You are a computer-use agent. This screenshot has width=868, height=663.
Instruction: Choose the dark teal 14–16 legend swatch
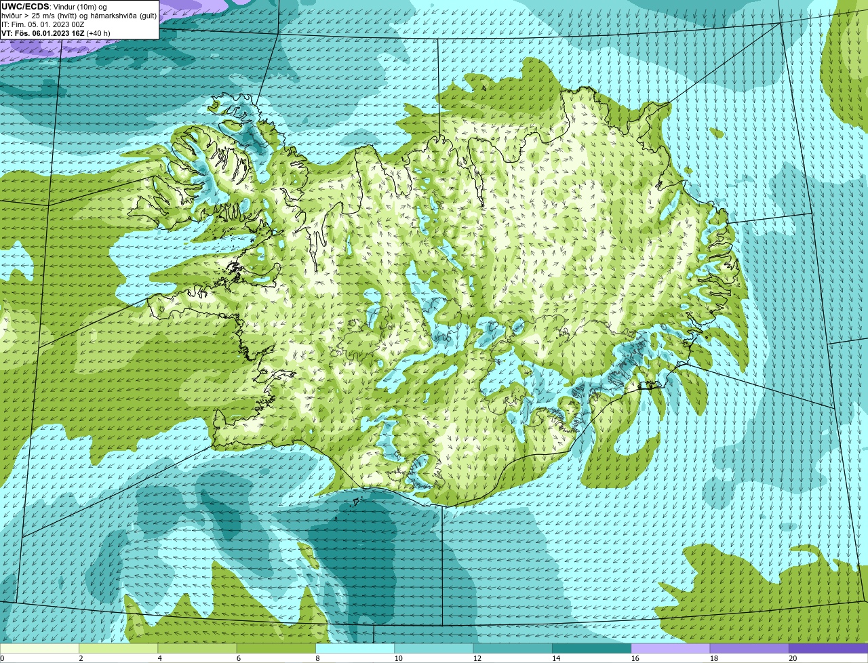tap(592, 649)
